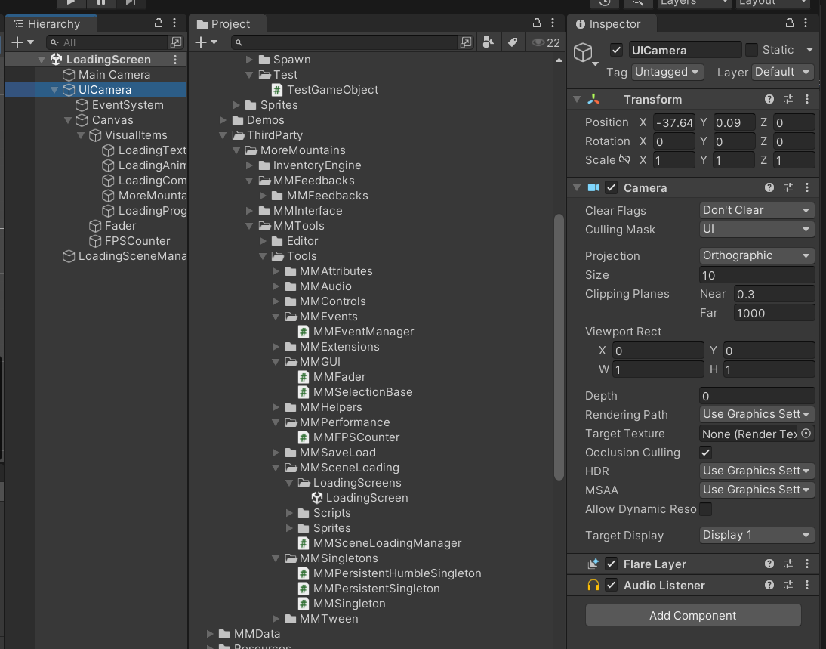Image resolution: width=826 pixels, height=649 pixels.
Task: Click Position X input field
Action: [673, 122]
